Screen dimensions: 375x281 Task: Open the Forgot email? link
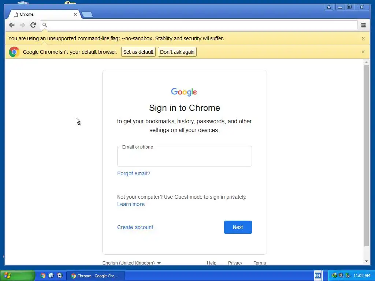134,173
